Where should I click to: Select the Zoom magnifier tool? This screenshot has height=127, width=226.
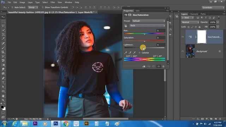pyautogui.click(x=3, y=100)
